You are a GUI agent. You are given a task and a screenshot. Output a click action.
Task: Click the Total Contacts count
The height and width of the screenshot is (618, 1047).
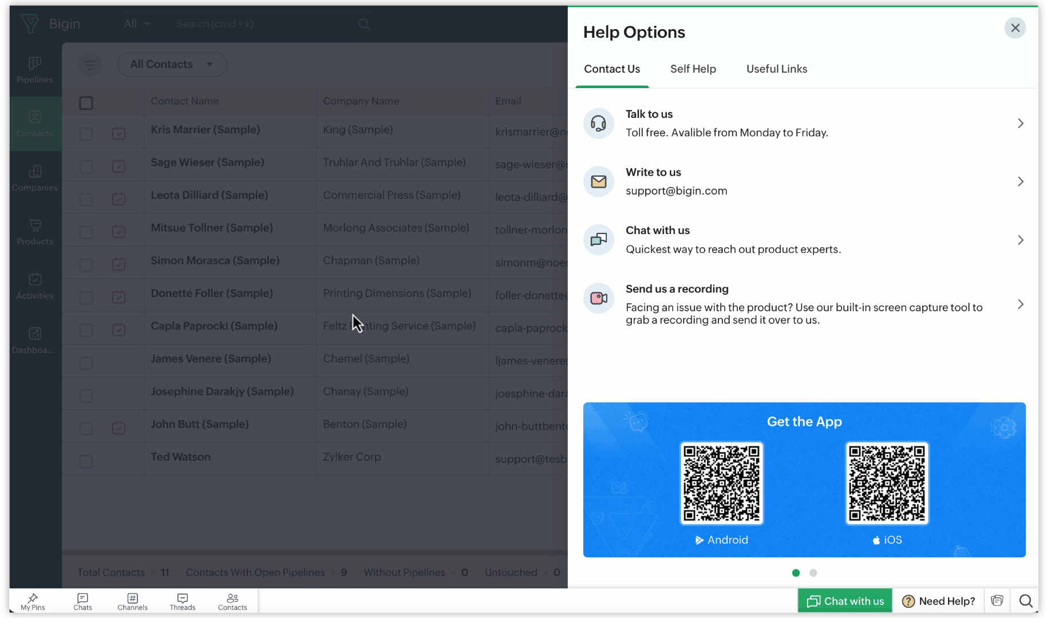tap(165, 572)
